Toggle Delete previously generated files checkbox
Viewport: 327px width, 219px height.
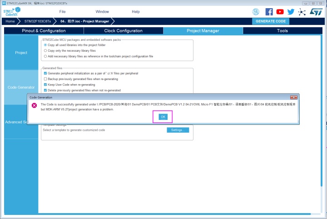pos(45,90)
